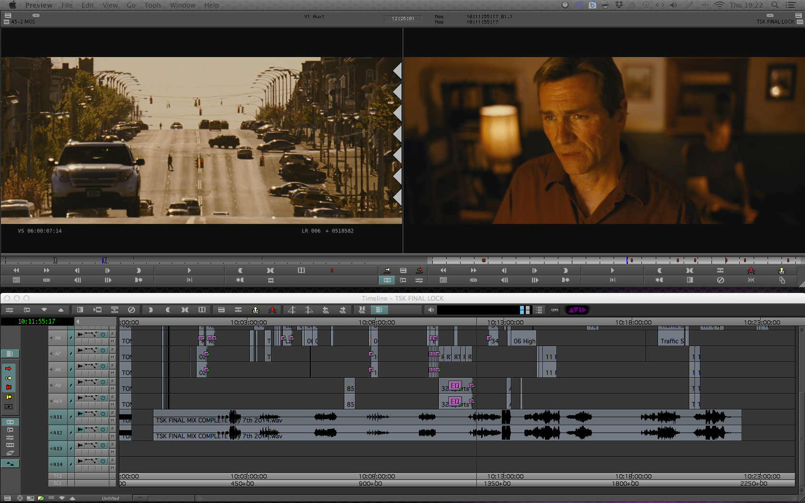
Task: Solo track A6 using its S button
Action: click(x=113, y=334)
